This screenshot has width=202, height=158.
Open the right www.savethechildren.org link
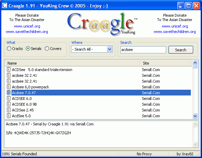click(x=175, y=32)
